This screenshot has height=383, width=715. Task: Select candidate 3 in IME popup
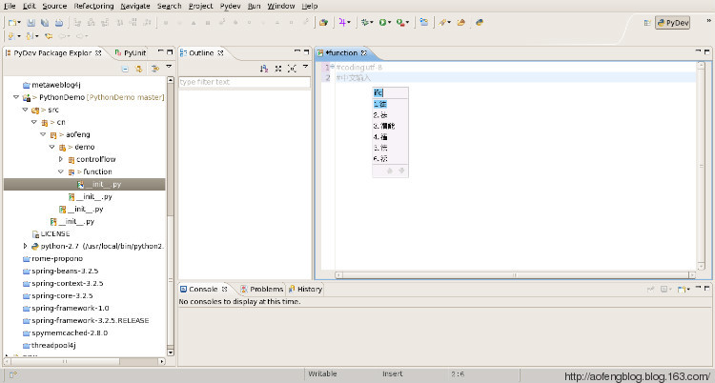click(x=384, y=126)
